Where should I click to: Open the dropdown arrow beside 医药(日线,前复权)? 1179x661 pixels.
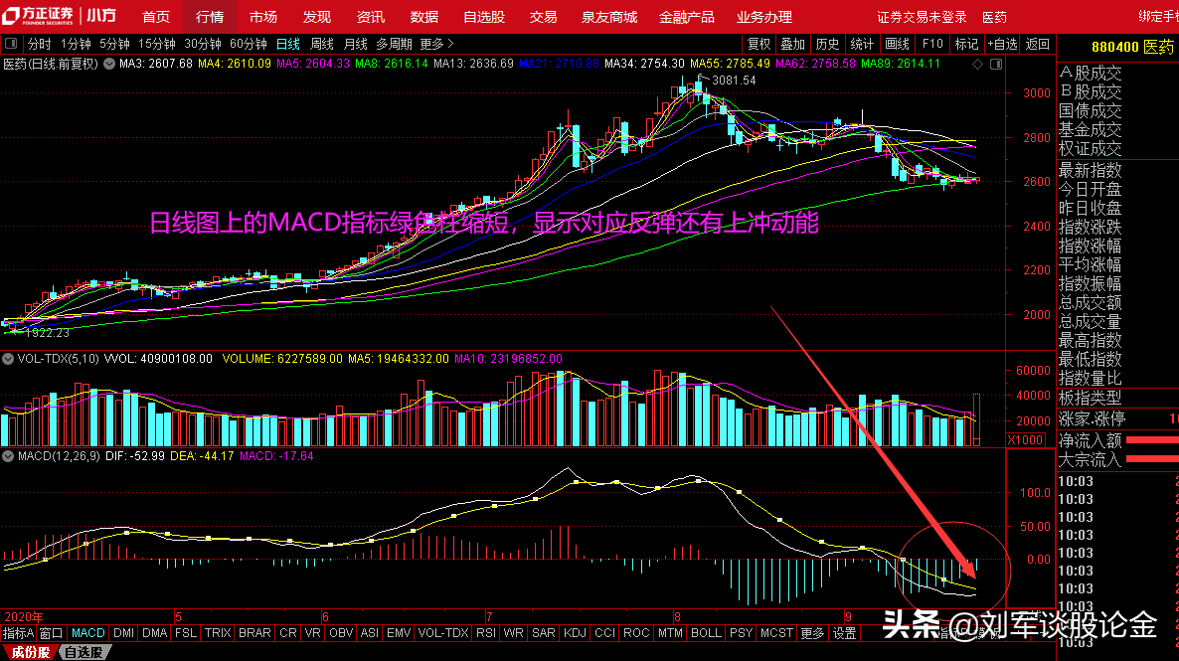pyautogui.click(x=109, y=64)
